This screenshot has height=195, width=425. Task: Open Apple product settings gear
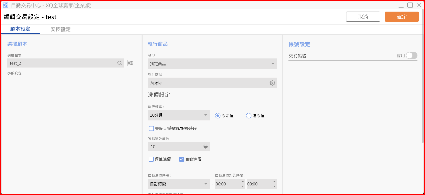[272, 83]
